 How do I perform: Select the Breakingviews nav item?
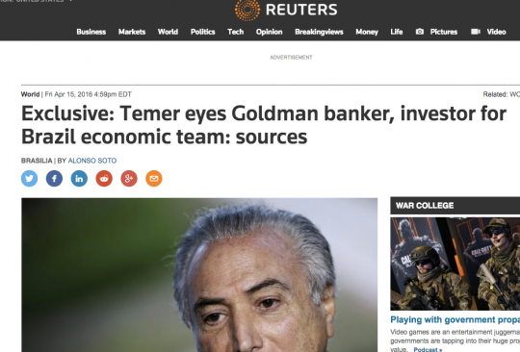[319, 32]
